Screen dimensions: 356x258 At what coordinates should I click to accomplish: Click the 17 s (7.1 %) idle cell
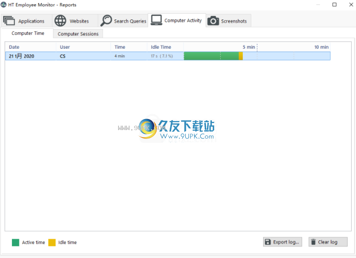(165, 56)
